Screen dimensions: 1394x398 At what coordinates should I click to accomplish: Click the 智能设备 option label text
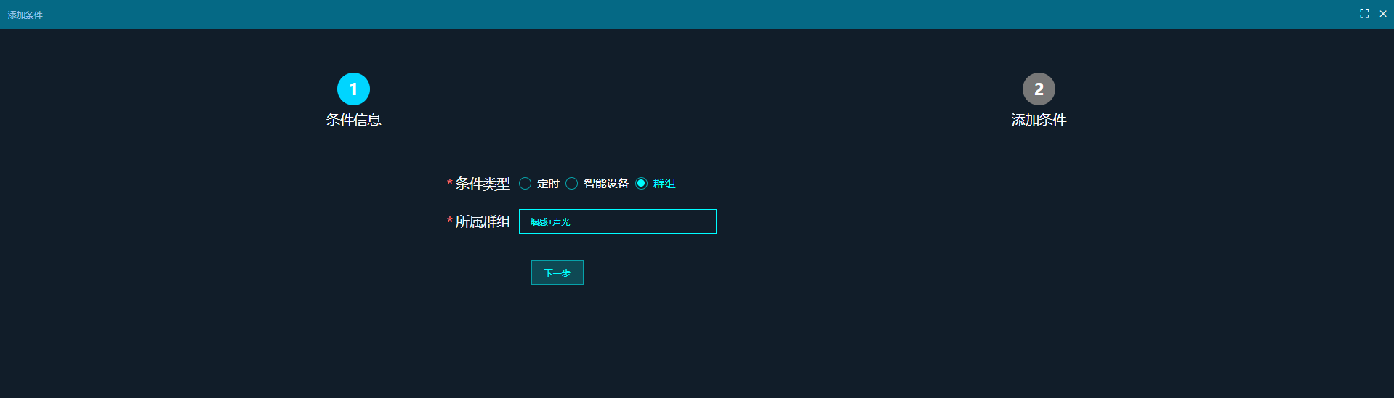click(606, 184)
